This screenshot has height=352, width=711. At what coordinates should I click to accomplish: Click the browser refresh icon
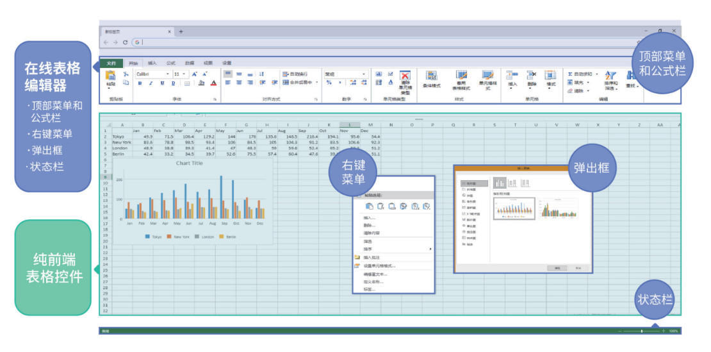(126, 42)
